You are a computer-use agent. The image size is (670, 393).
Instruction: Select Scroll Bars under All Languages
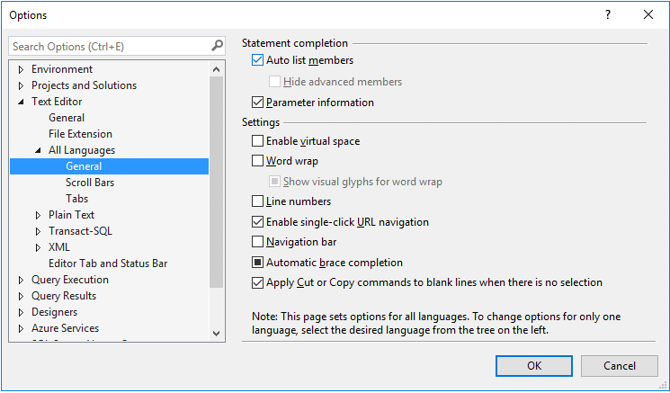tap(89, 183)
